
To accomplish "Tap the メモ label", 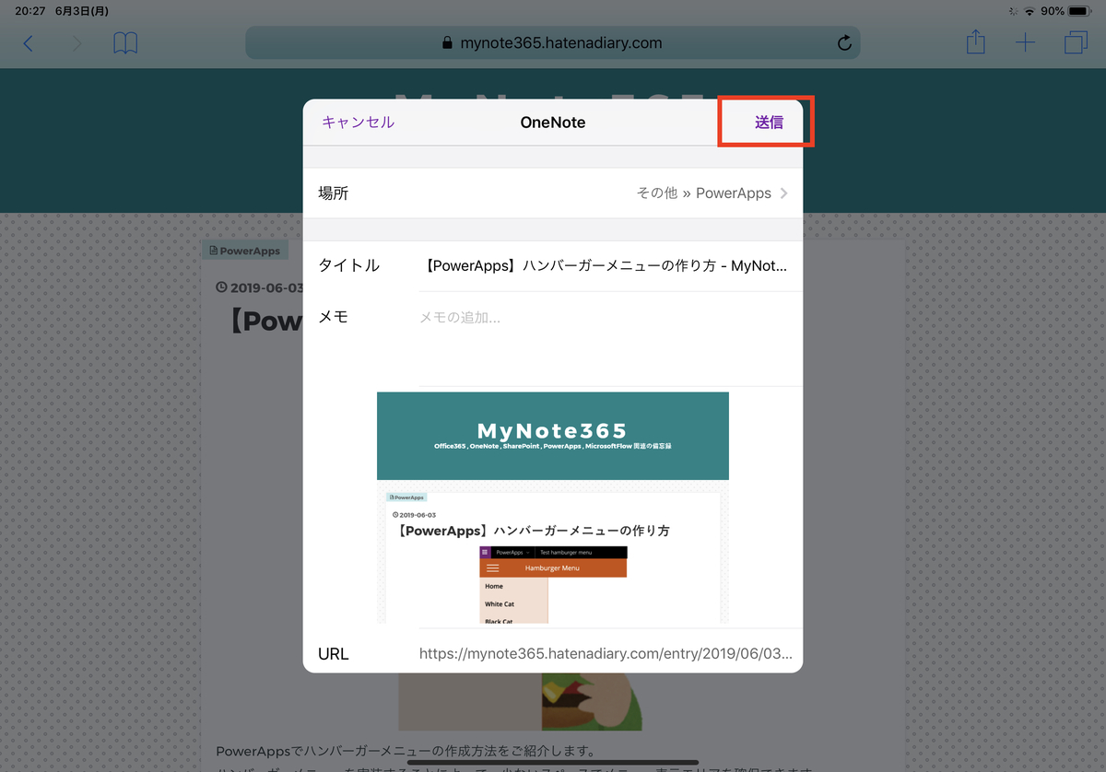I will (x=333, y=317).
